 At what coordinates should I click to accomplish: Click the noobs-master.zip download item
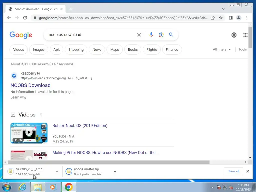point(87,171)
